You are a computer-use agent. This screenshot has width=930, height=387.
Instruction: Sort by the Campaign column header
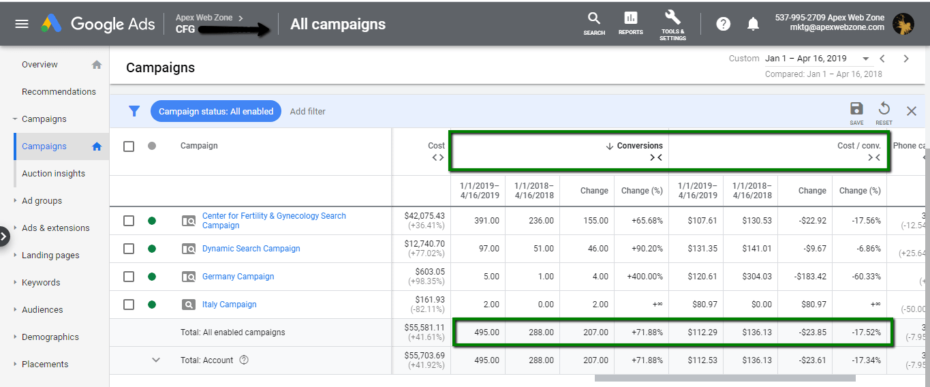coord(199,146)
